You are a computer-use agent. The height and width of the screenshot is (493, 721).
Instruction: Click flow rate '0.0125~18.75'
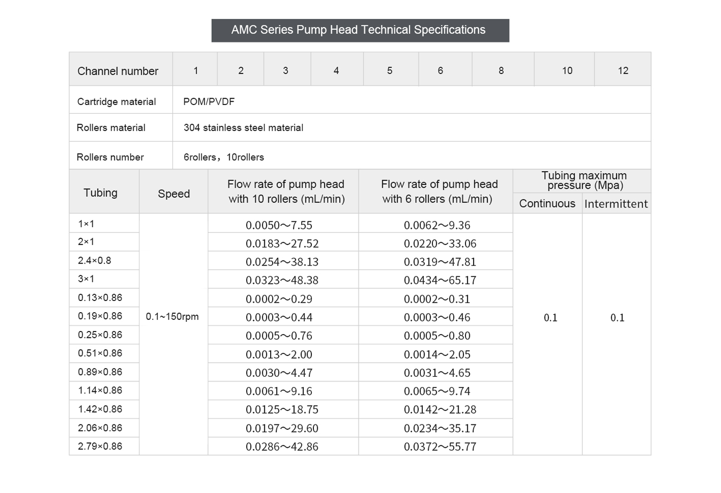coord(282,410)
